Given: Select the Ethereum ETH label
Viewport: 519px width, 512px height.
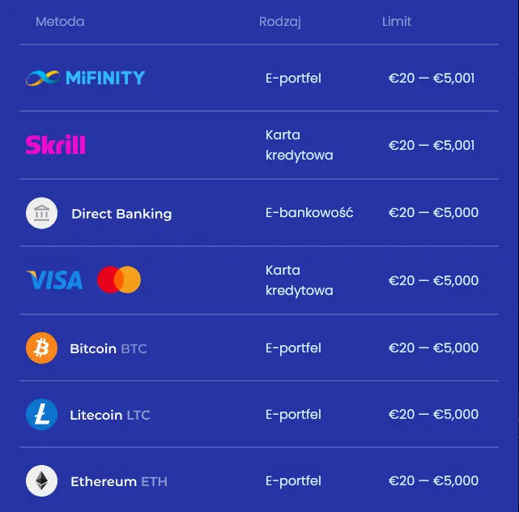Looking at the screenshot, I should [x=119, y=481].
